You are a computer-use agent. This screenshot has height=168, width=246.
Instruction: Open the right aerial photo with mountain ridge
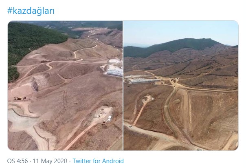tap(181, 86)
